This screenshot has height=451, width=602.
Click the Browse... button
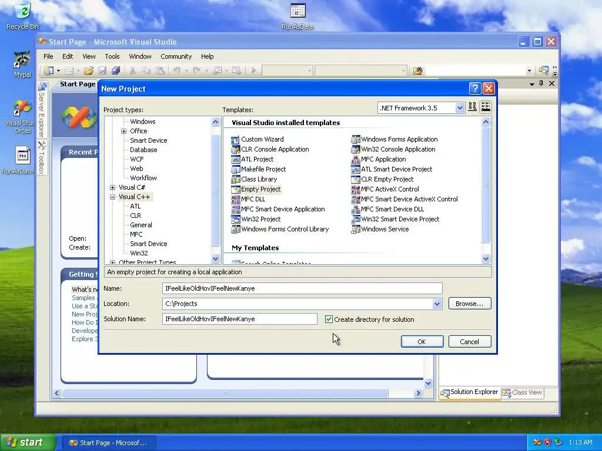tap(470, 304)
